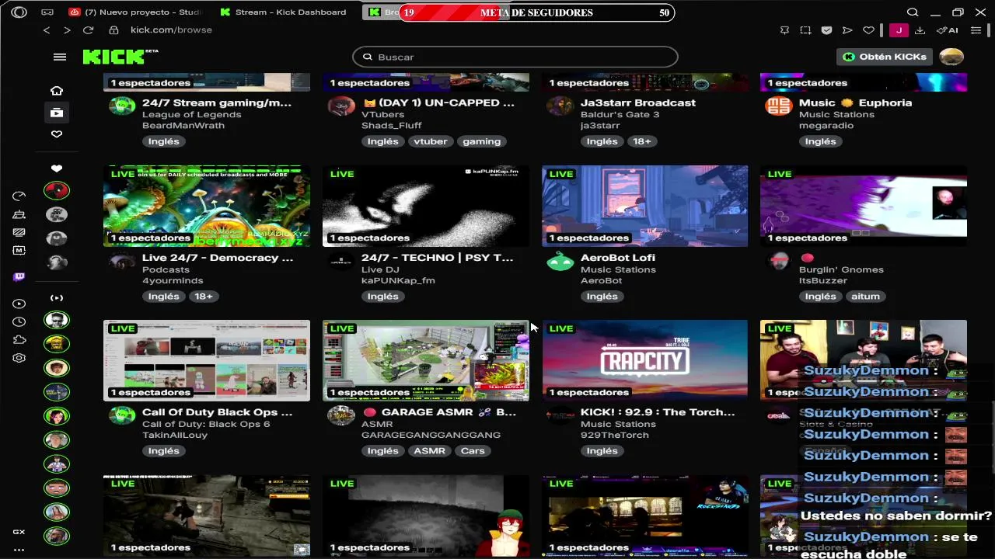995x559 pixels.
Task: Open Easy Setup sliders icon
Action: click(x=976, y=30)
